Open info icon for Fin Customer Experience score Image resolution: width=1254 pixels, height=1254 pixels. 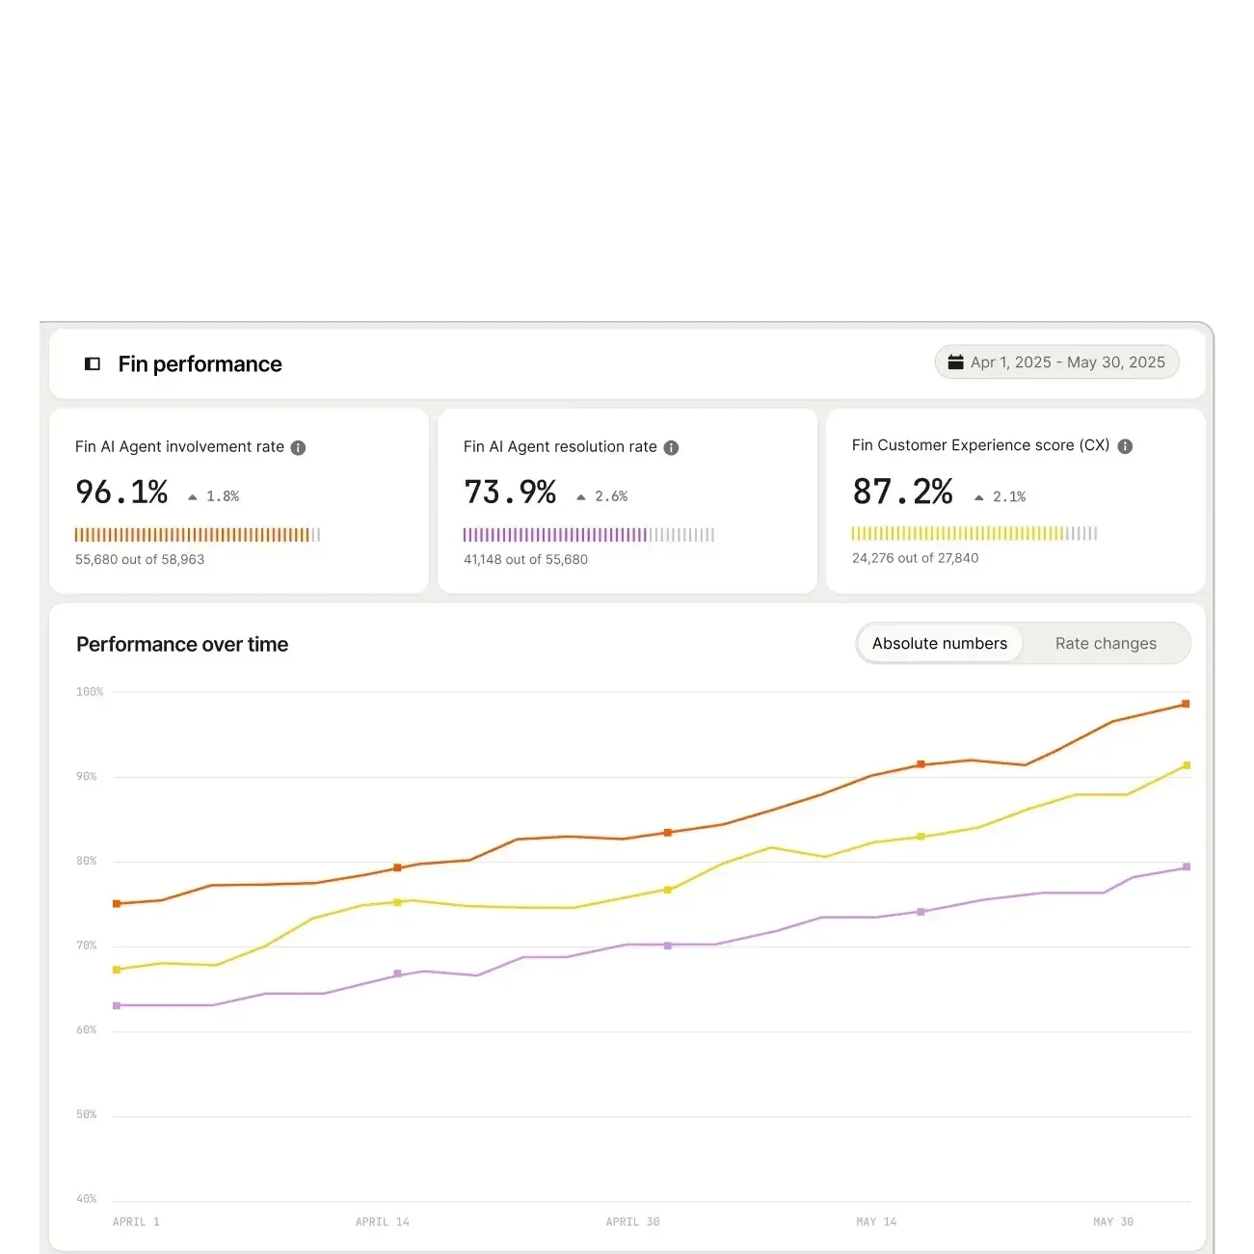point(1125,446)
